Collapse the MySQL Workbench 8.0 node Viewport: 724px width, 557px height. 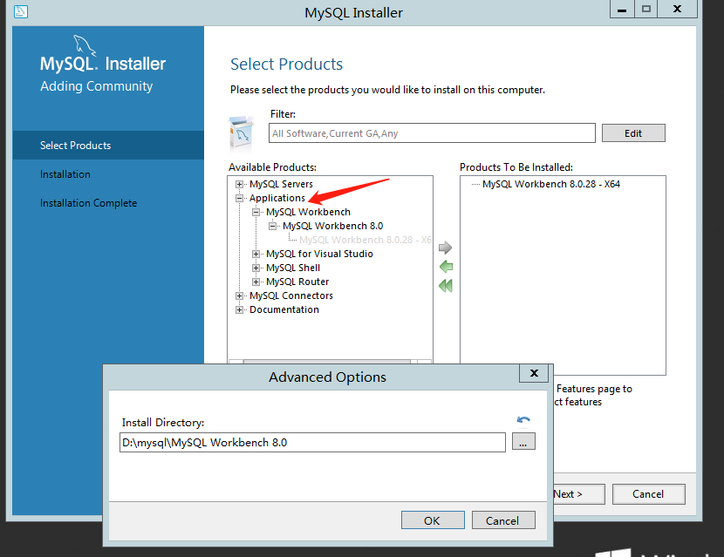pyautogui.click(x=272, y=226)
